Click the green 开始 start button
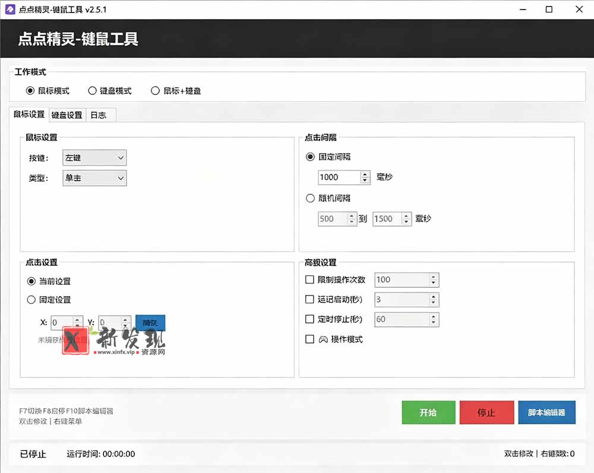The image size is (594, 473). point(428,412)
